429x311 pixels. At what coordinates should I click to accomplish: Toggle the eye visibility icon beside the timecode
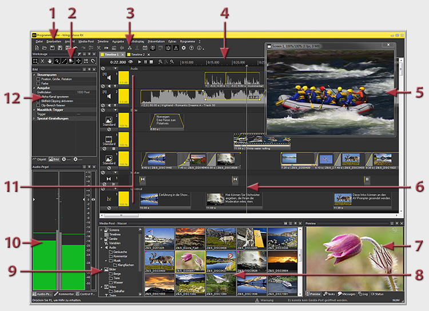pos(131,61)
